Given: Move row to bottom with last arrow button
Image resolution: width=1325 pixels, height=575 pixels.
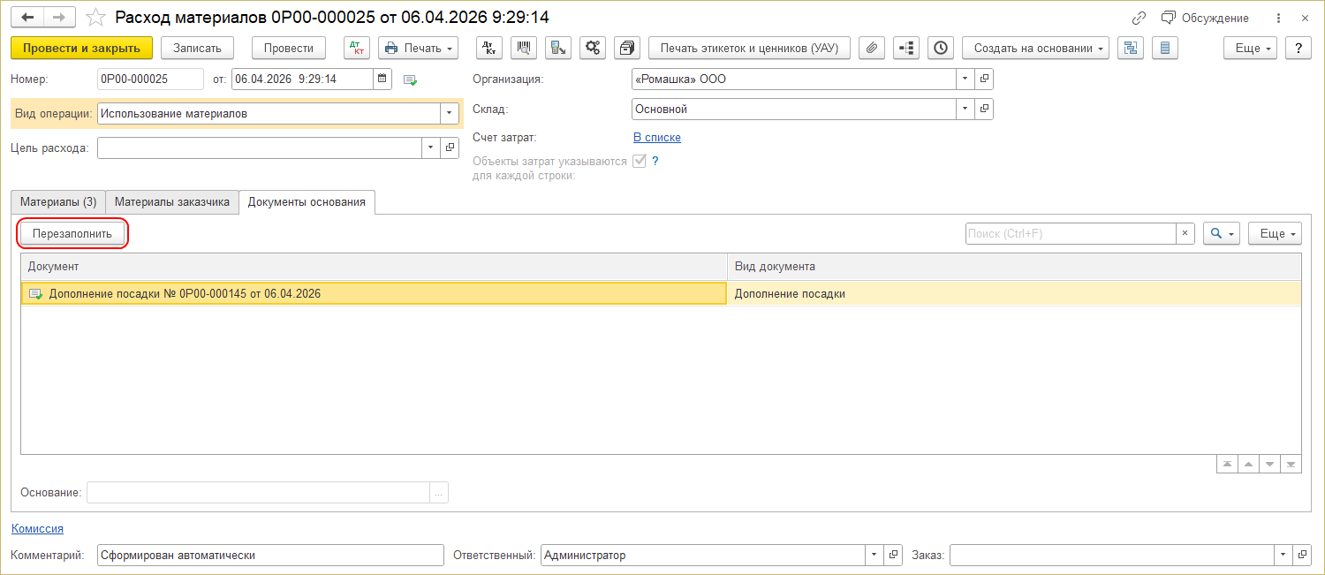Looking at the screenshot, I should pyautogui.click(x=1291, y=464).
